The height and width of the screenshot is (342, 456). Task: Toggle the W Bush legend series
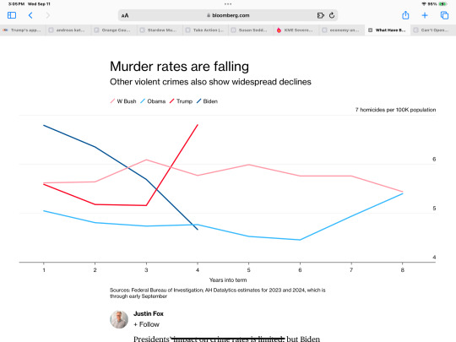coord(123,101)
